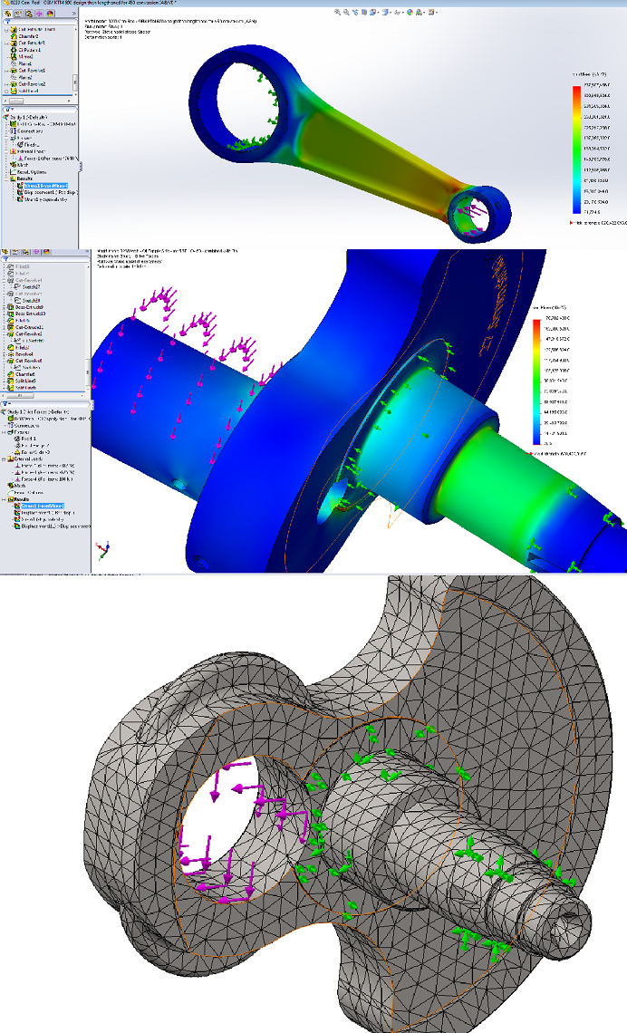
Task: Expand manager panel tabs chevron, con rod window
Action: pos(74,14)
